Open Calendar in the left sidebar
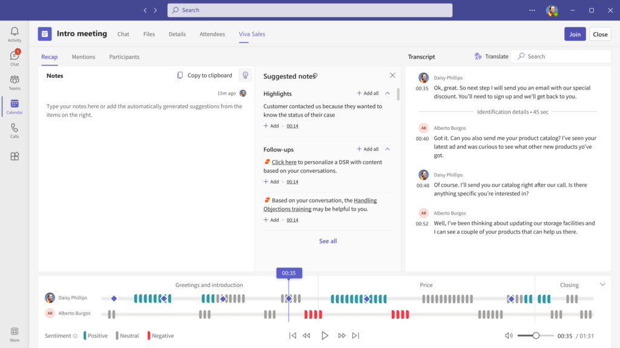 tap(15, 106)
